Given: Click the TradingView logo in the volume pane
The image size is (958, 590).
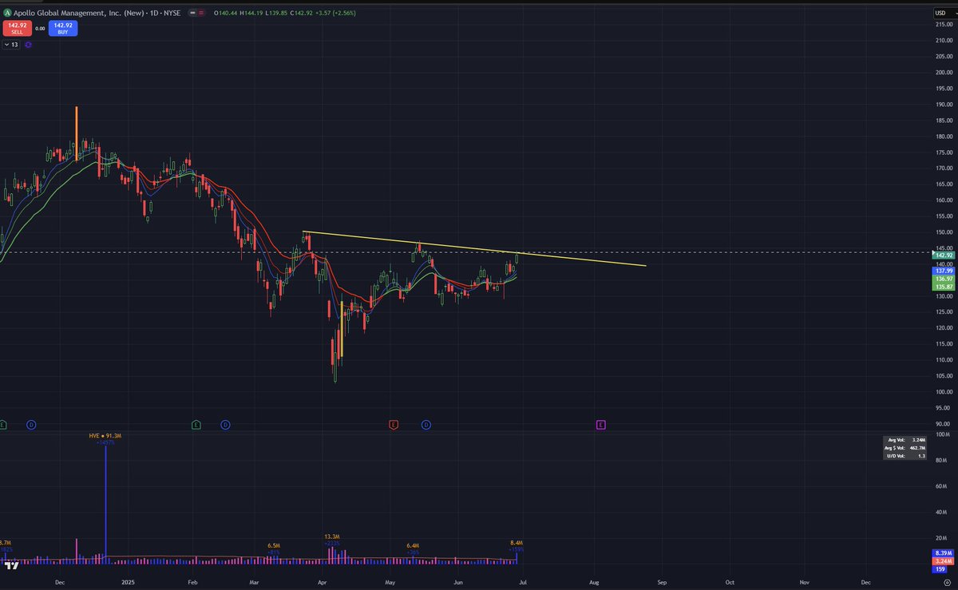Looking at the screenshot, I should tap(11, 565).
